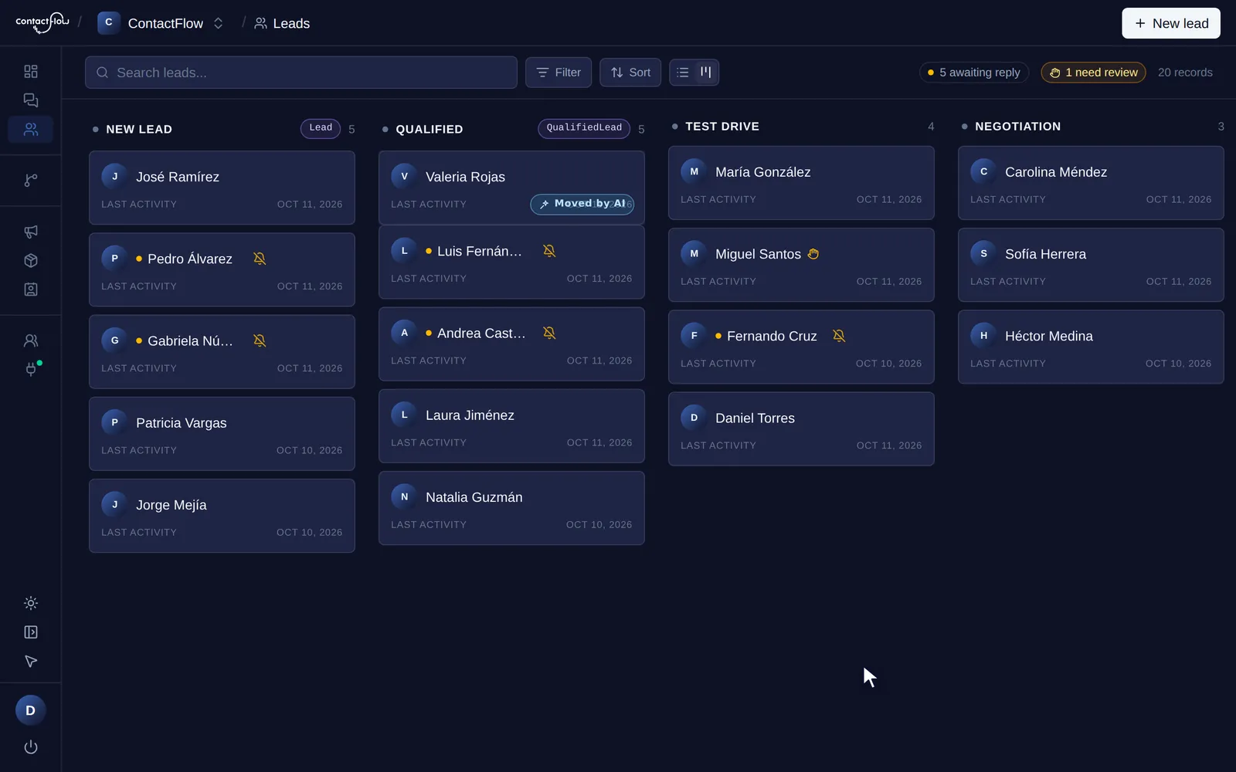Image resolution: width=1236 pixels, height=772 pixels.
Task: Open the Jorge Mejía lead card
Action: [x=222, y=516]
